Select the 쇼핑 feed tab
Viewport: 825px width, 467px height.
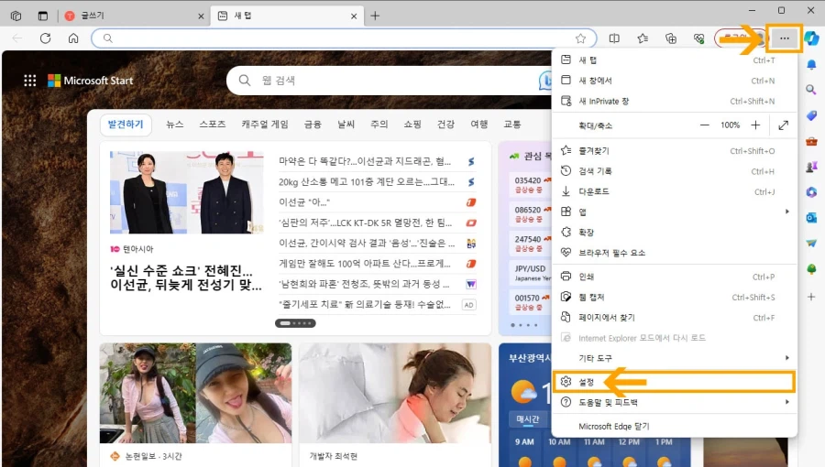[412, 125]
